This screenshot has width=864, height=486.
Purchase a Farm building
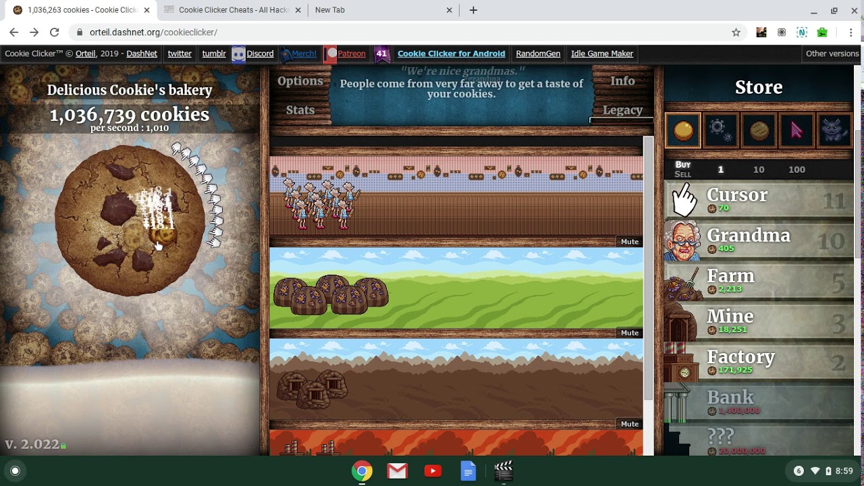pos(759,281)
